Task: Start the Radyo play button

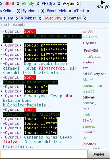Action: [103, 3]
